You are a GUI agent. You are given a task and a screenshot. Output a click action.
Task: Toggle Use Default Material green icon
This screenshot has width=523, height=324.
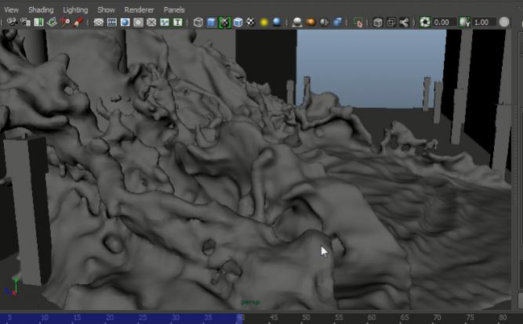click(224, 23)
